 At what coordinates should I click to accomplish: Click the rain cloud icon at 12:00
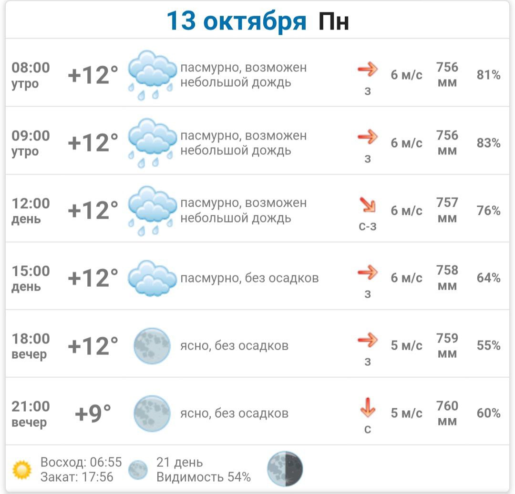point(152,211)
